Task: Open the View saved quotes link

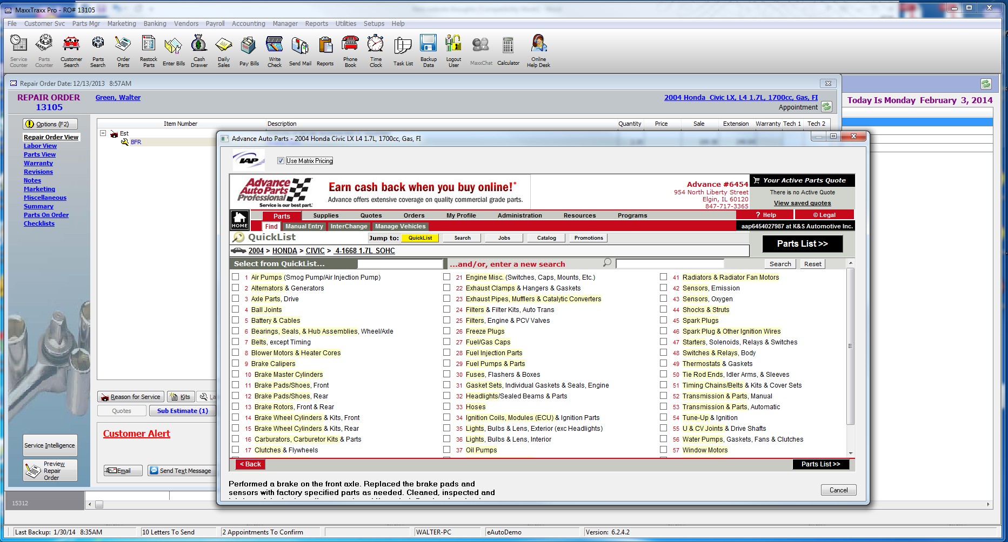Action: point(802,203)
